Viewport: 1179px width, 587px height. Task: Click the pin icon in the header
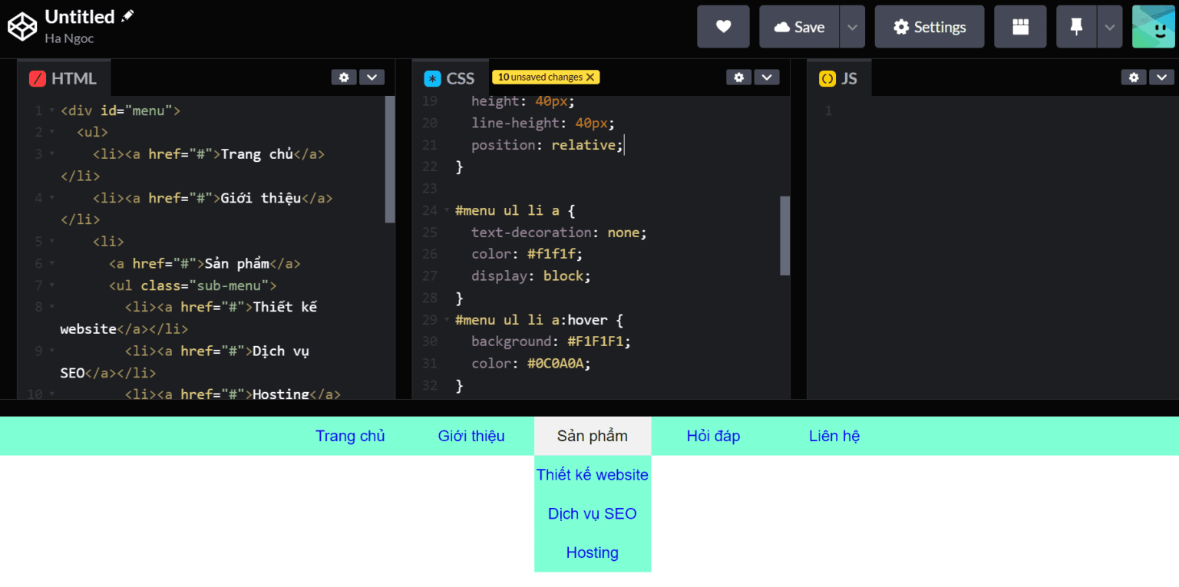tap(1076, 26)
